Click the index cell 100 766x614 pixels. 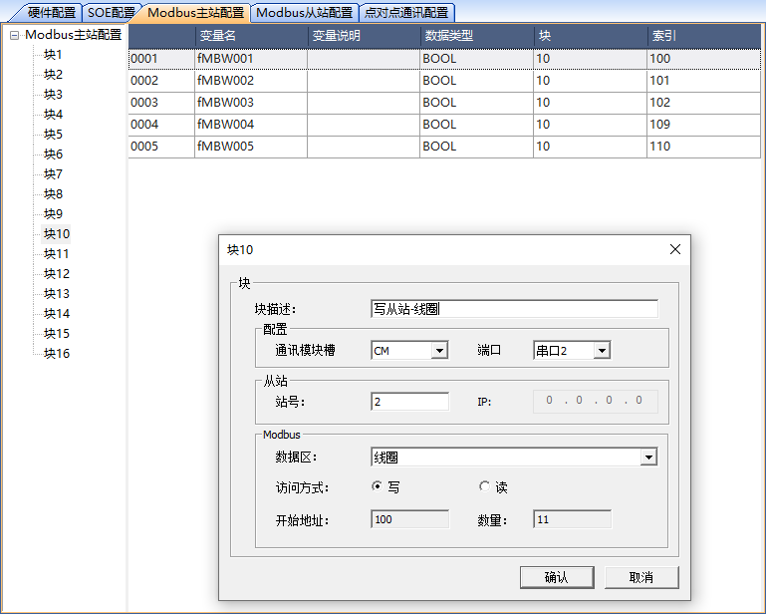click(x=704, y=59)
